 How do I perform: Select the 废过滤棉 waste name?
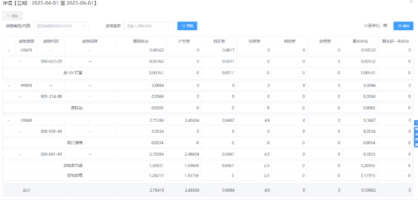point(74,143)
